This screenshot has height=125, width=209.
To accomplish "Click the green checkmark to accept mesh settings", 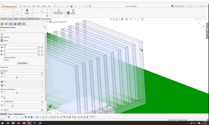I will click(x=1, y=31).
